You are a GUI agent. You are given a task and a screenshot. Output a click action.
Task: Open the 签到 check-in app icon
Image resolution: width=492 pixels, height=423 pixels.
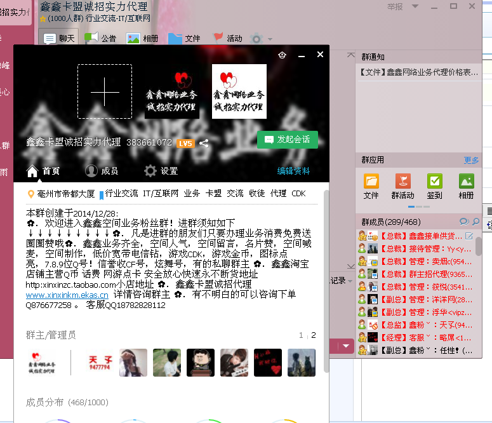[x=435, y=187]
